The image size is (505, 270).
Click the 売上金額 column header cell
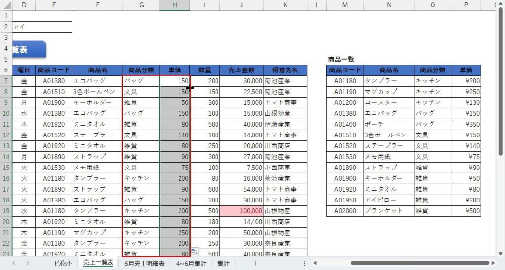(x=241, y=70)
